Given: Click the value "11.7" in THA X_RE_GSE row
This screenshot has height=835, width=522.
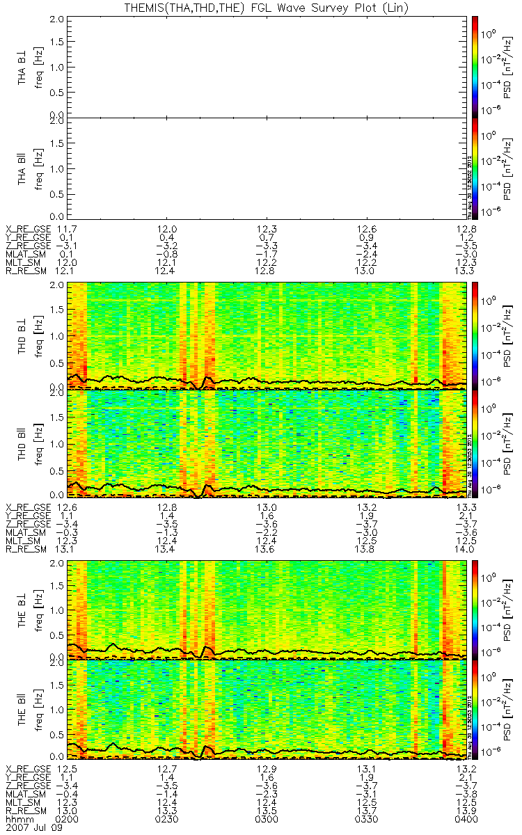Looking at the screenshot, I should [68, 228].
